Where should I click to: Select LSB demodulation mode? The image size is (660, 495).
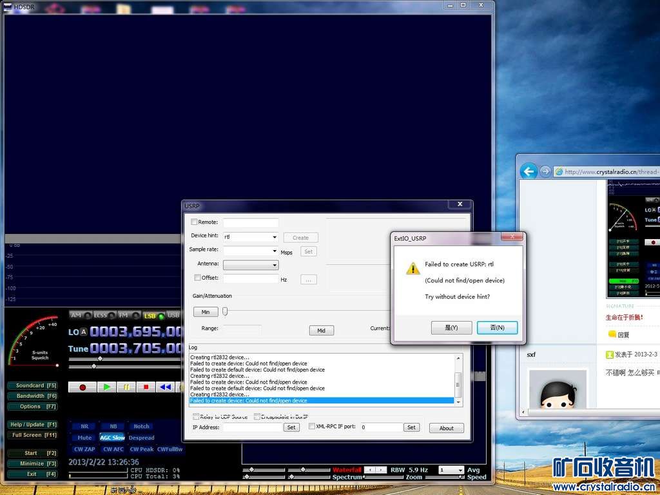tap(149, 316)
